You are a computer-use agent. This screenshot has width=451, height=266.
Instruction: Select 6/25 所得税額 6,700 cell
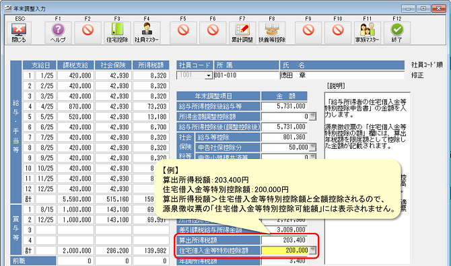pos(151,127)
